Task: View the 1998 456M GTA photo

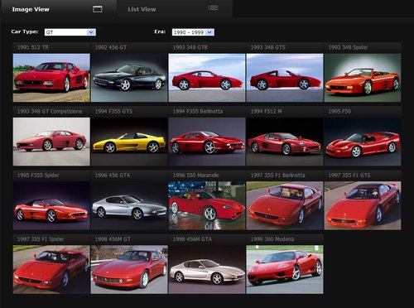Action: [207, 270]
